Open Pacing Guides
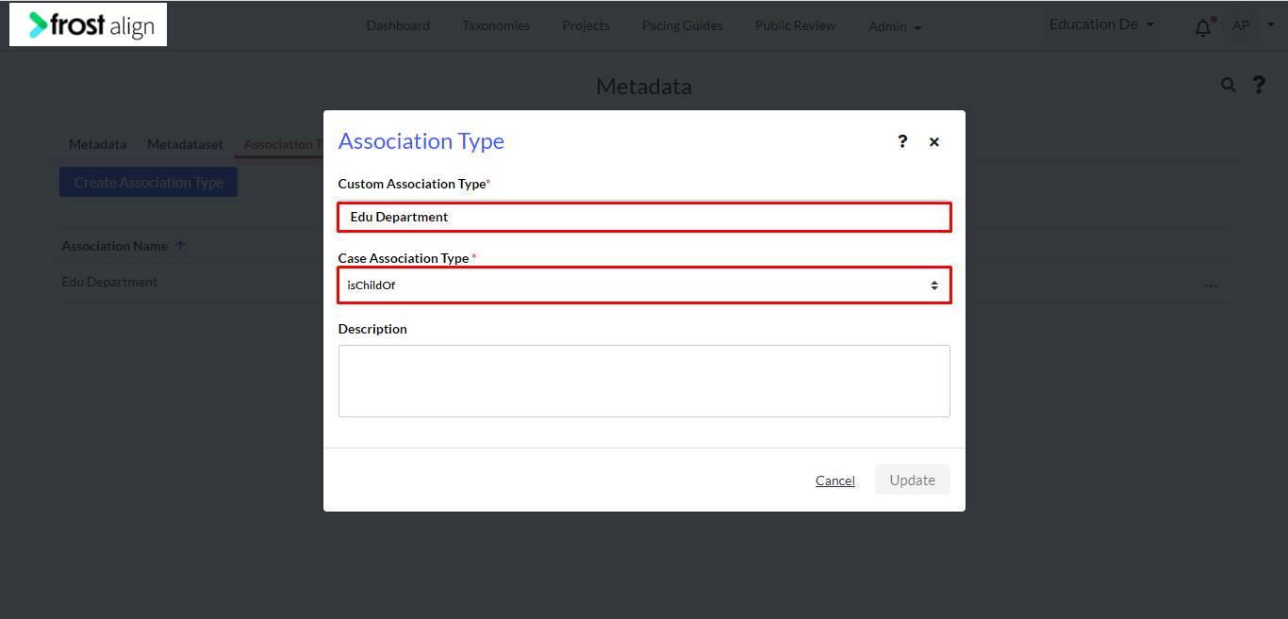This screenshot has height=619, width=1288. (x=683, y=25)
